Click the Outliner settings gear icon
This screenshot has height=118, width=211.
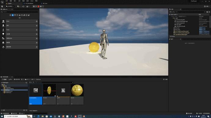pos(209,12)
